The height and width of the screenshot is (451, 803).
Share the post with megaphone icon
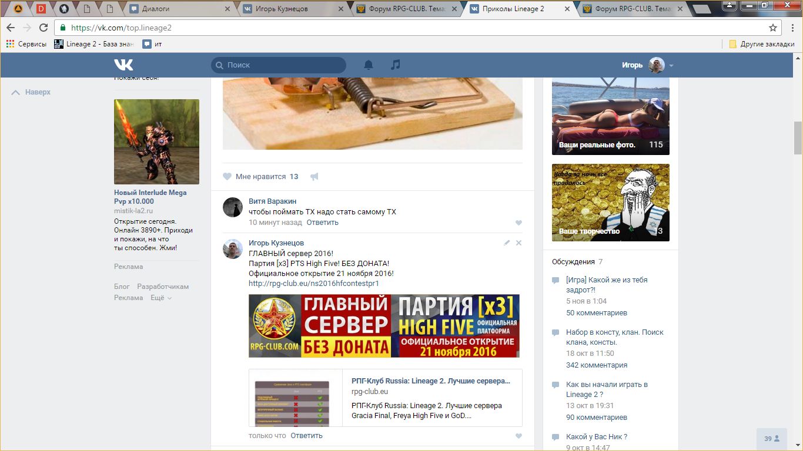coord(314,177)
